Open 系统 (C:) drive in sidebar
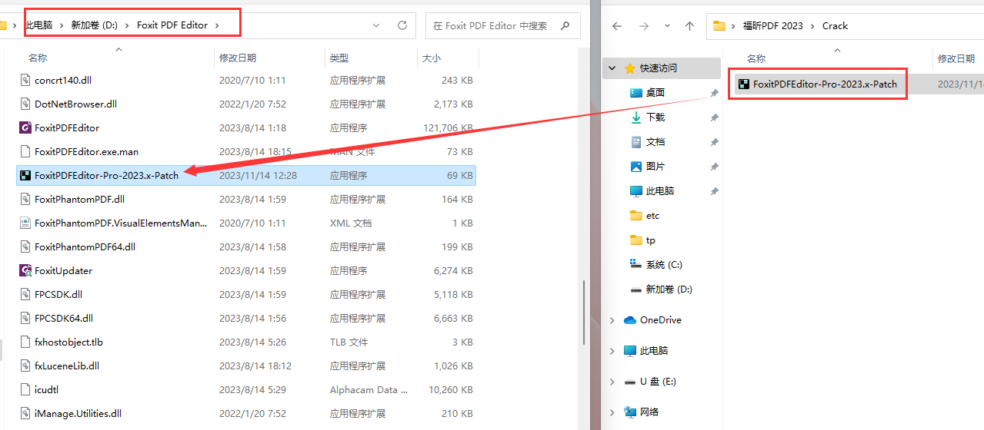Image resolution: width=984 pixels, height=430 pixels. (x=663, y=264)
